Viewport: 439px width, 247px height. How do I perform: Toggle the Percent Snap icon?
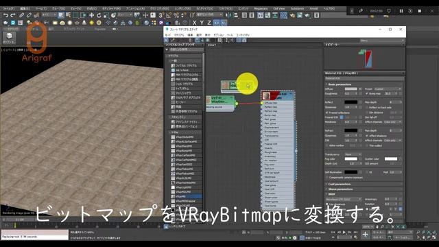pos(176,15)
